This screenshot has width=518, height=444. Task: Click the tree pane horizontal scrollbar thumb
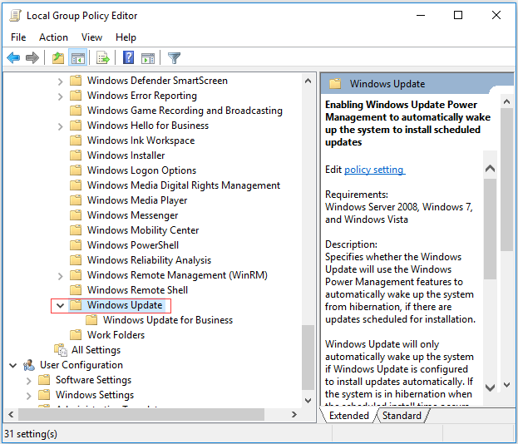click(141, 414)
